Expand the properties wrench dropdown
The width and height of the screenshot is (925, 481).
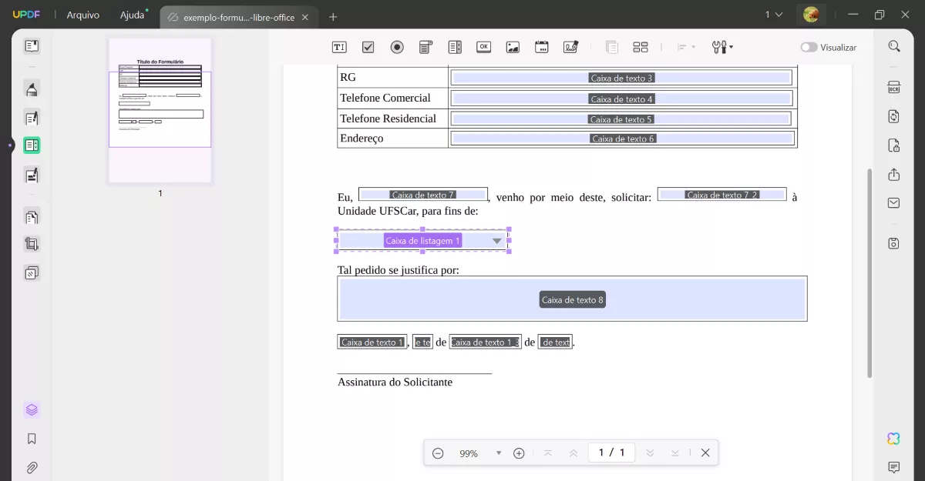tap(731, 47)
